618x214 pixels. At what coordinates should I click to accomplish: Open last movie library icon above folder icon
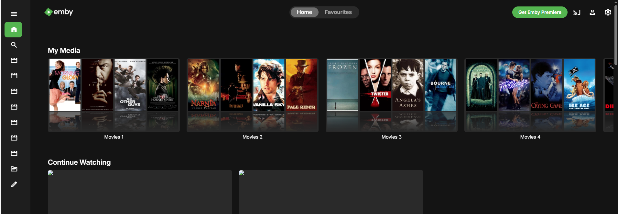(x=14, y=153)
